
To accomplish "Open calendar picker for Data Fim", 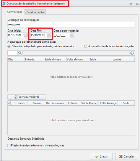I will point(49,35).
